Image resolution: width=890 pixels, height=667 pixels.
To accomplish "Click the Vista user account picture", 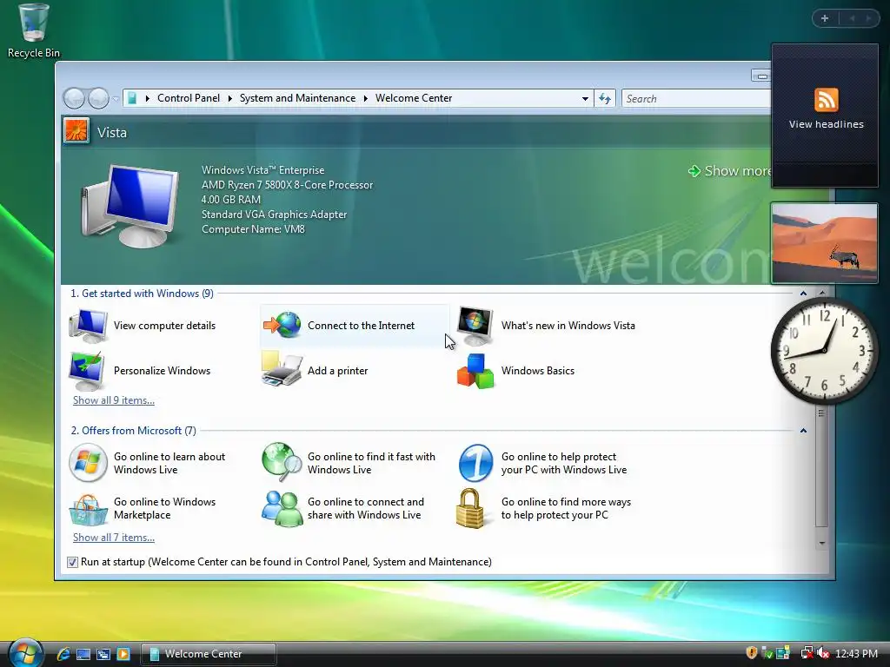I will (76, 130).
